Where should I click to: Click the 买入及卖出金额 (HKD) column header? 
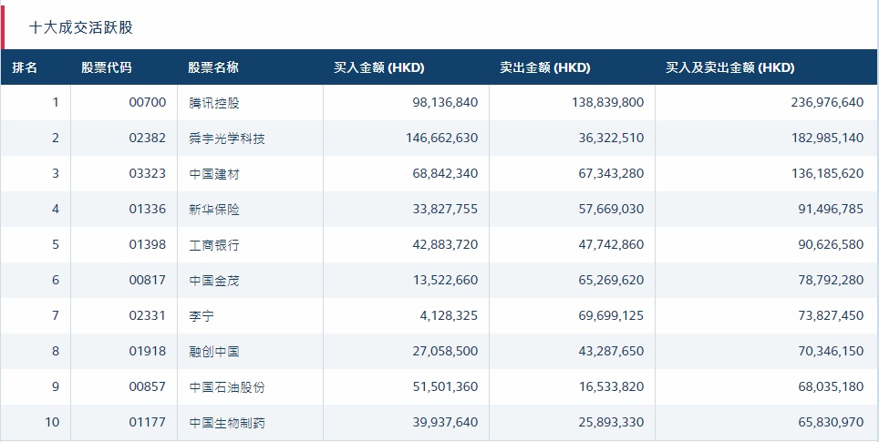[729, 67]
